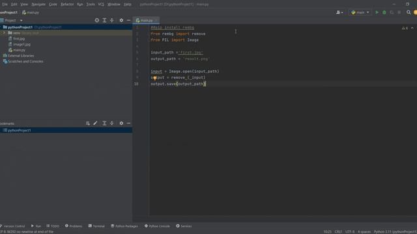
Task: Open the user account dropdown
Action: pyautogui.click(x=339, y=12)
